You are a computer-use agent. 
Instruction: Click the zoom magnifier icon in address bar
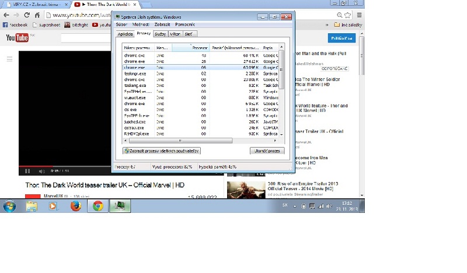pyautogui.click(x=340, y=15)
